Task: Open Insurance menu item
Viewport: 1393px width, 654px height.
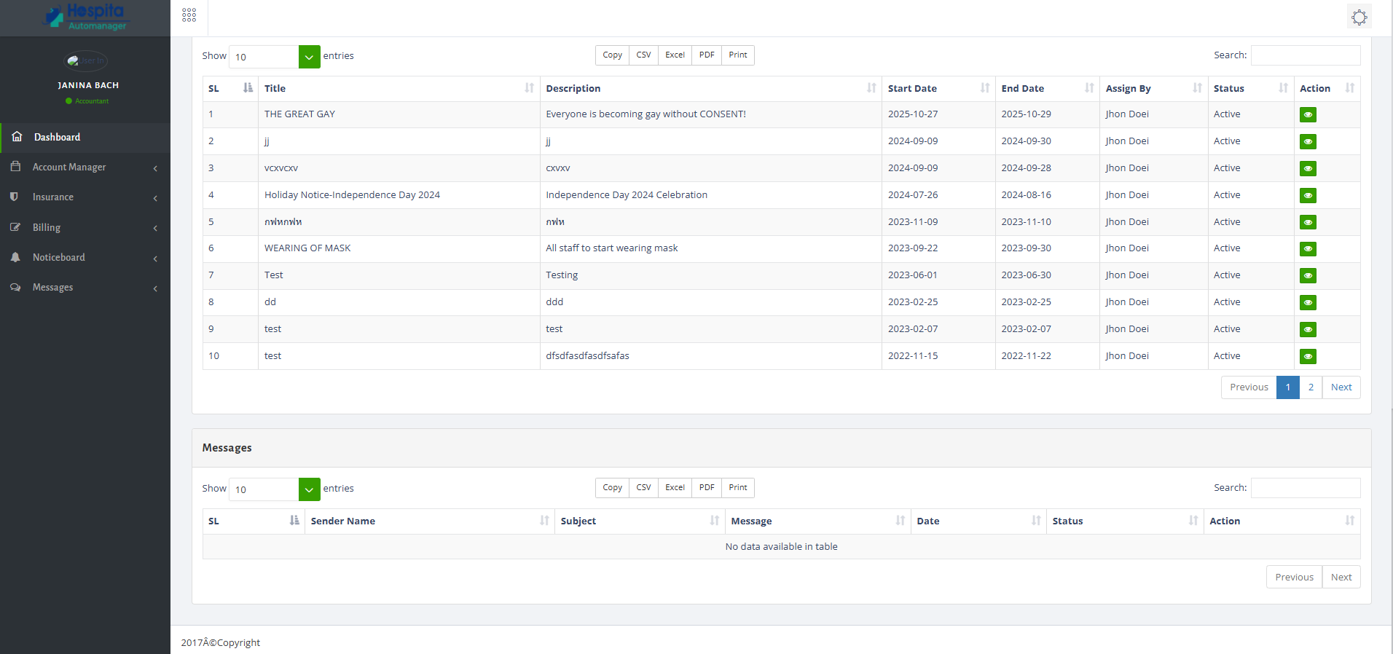Action: click(85, 197)
